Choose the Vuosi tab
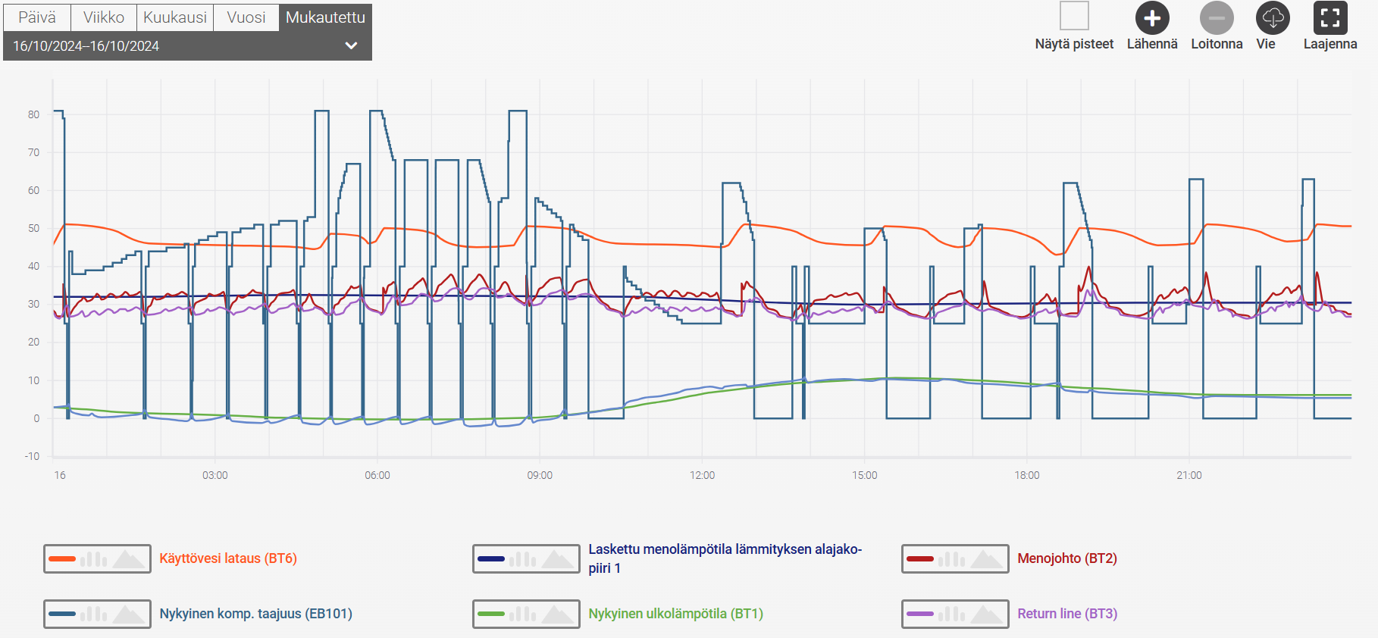 (246, 17)
